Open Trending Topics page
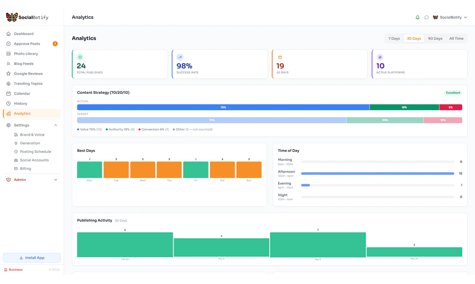Screen dimensions: 475x284 [x=32, y=84]
